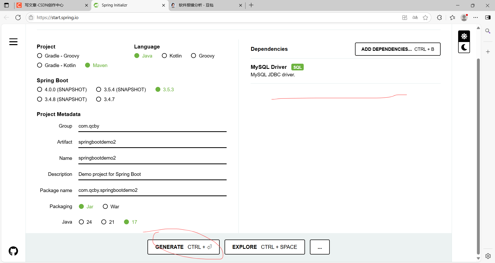
Task: Open the hamburger side menu
Action: click(13, 42)
